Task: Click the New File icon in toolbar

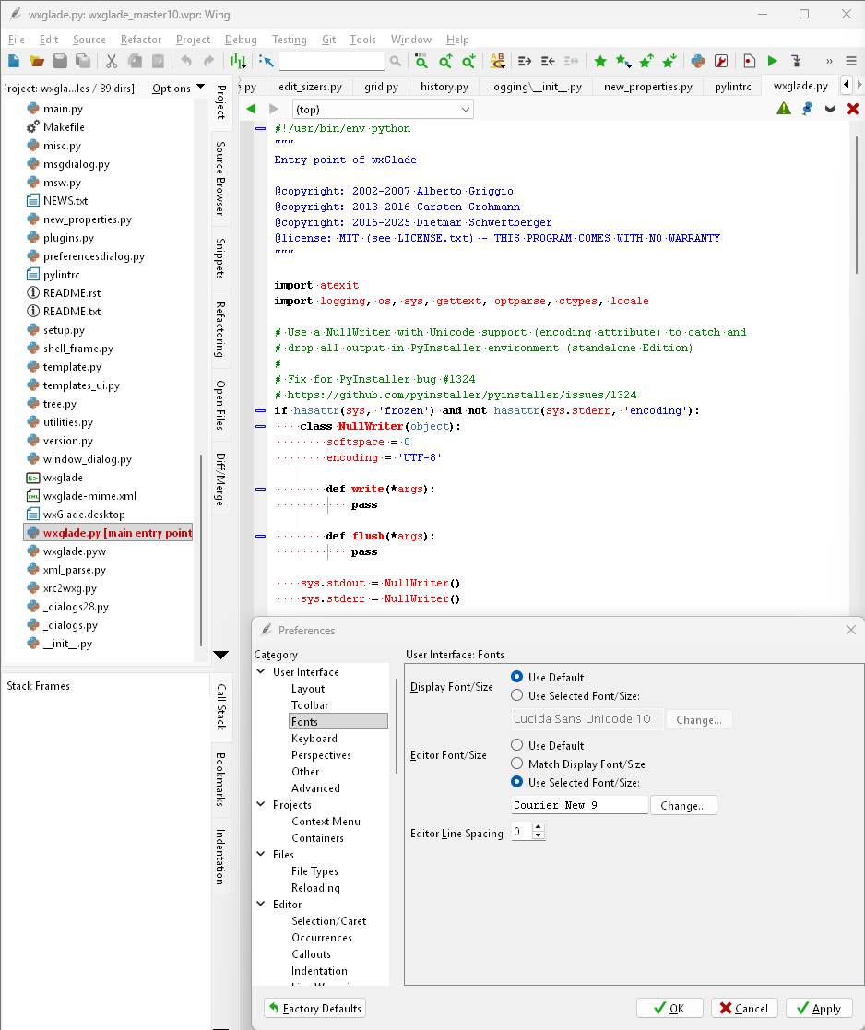Action: click(14, 61)
